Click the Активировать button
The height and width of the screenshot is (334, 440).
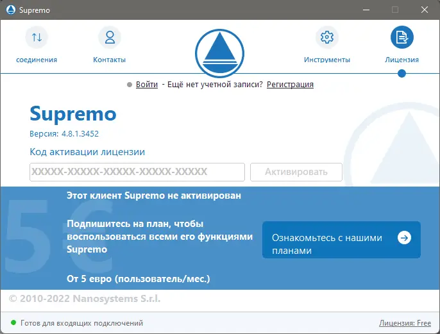tap(296, 172)
